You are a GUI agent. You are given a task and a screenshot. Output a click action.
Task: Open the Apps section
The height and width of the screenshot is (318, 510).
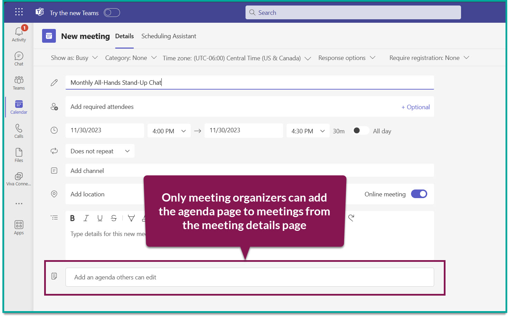pos(19,227)
